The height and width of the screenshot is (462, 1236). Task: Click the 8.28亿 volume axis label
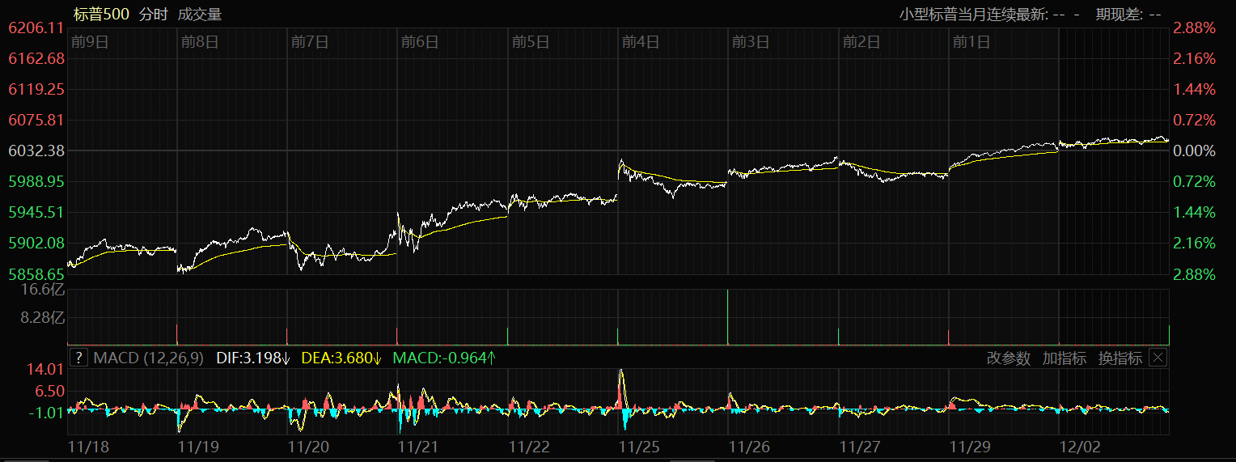(43, 319)
